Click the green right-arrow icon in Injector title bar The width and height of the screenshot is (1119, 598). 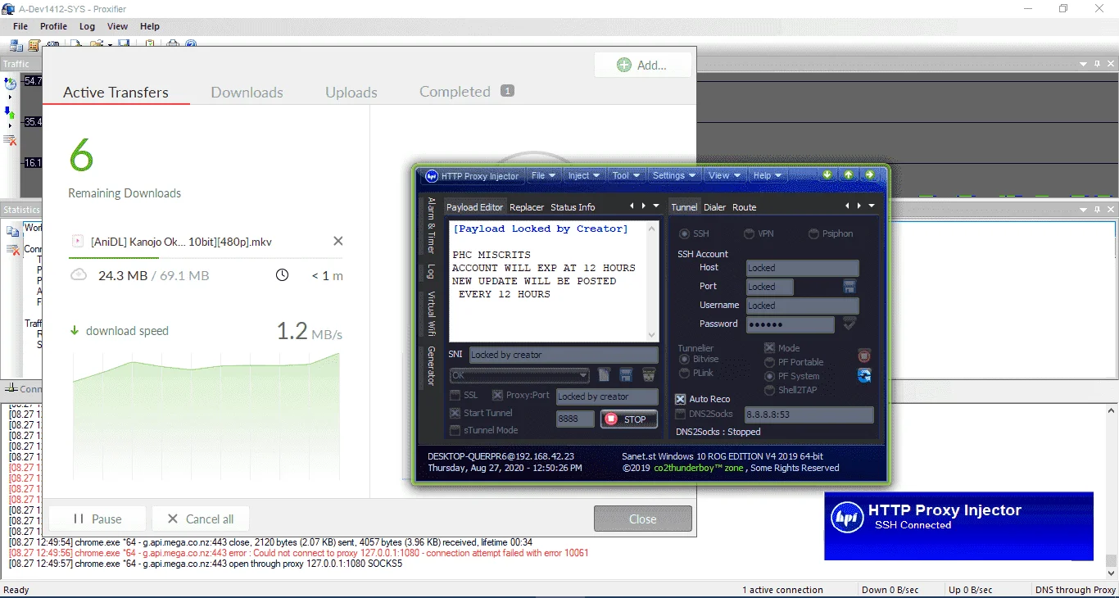click(869, 174)
